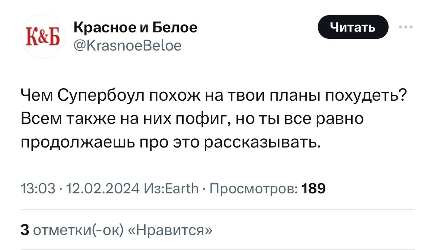The width and height of the screenshot is (435, 250).
Task: Click the word Белое in display name
Action: coord(175,28)
